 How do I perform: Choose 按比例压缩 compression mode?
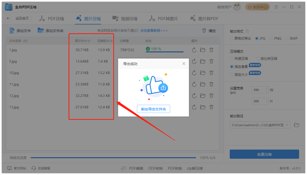pos(267,59)
